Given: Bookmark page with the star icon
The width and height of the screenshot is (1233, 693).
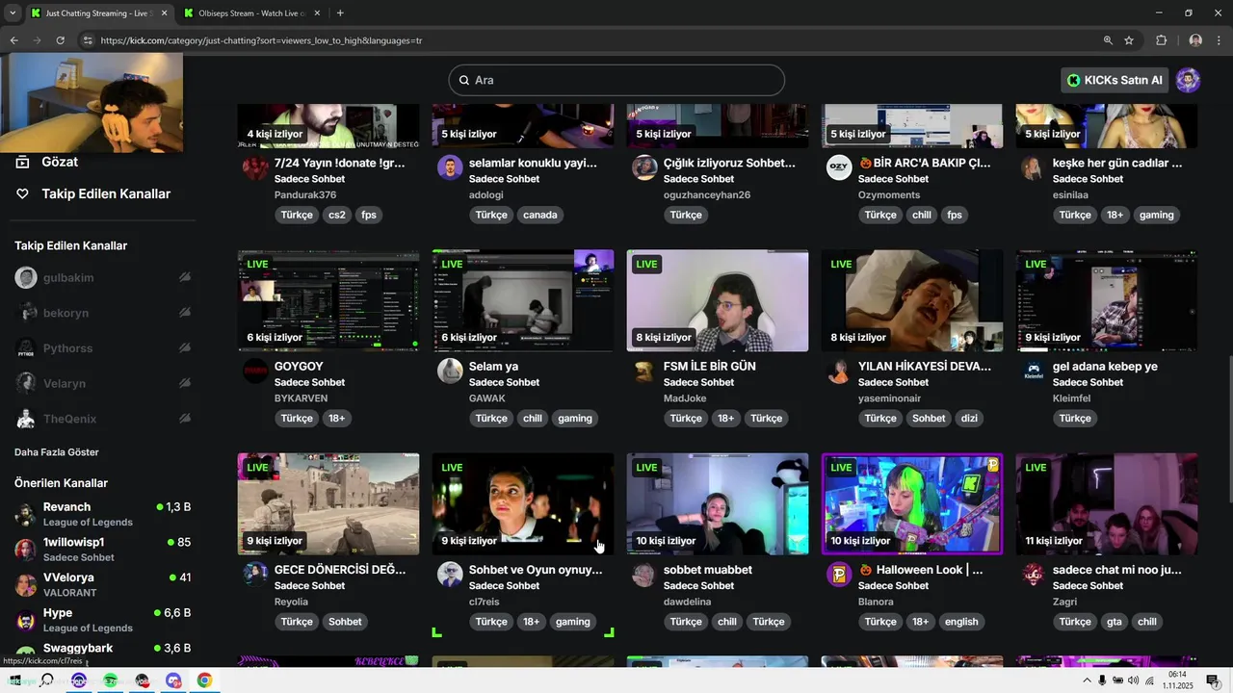Looking at the screenshot, I should click(x=1129, y=40).
